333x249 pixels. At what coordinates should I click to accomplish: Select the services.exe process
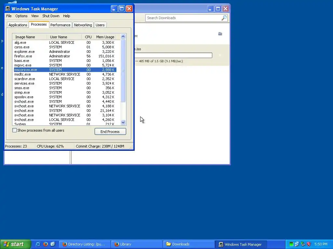pyautogui.click(x=65, y=83)
